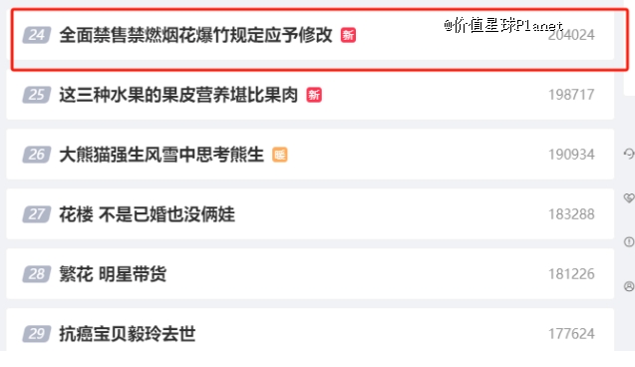Open topic 繁花 明星带货
This screenshot has width=635, height=367.
113,274
